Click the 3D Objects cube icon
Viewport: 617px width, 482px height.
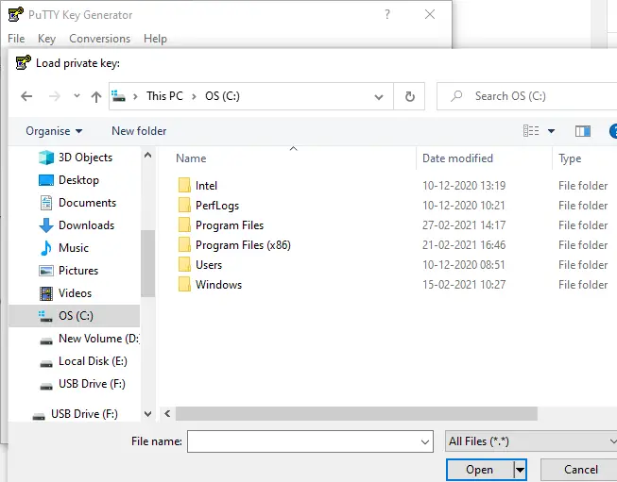46,158
